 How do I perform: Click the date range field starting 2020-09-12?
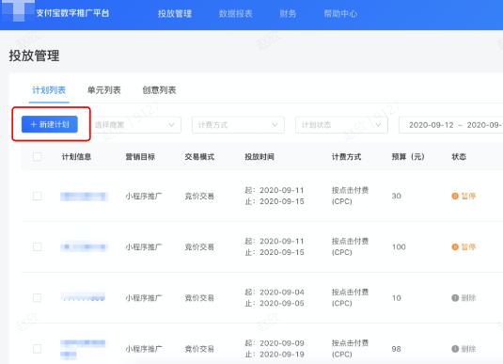pos(450,125)
